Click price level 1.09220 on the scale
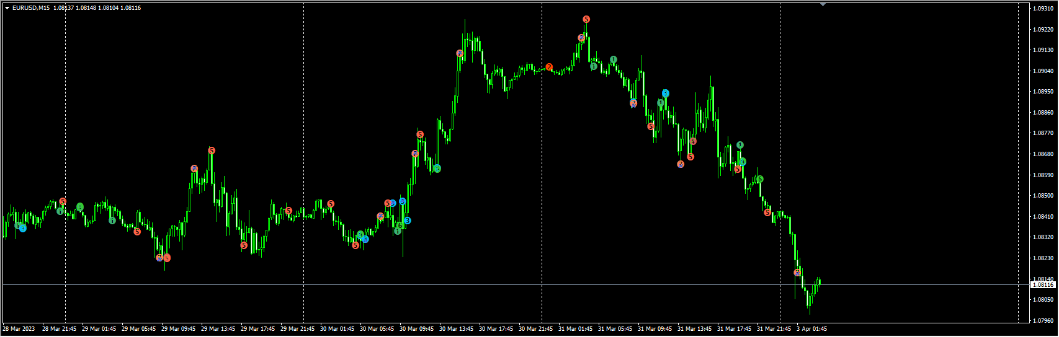This screenshot has height=337, width=1059. pyautogui.click(x=1043, y=29)
